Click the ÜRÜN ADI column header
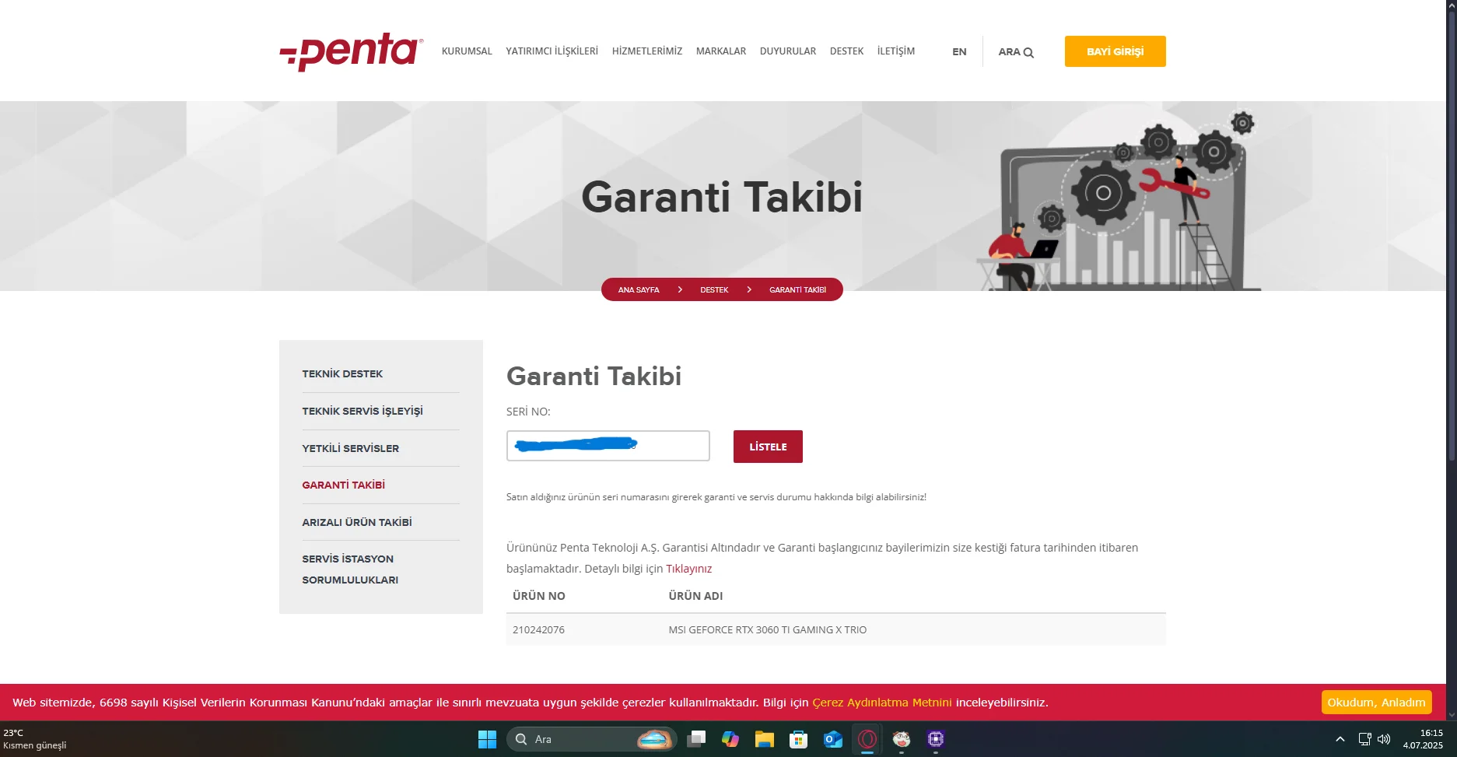The height and width of the screenshot is (757, 1457). point(695,596)
